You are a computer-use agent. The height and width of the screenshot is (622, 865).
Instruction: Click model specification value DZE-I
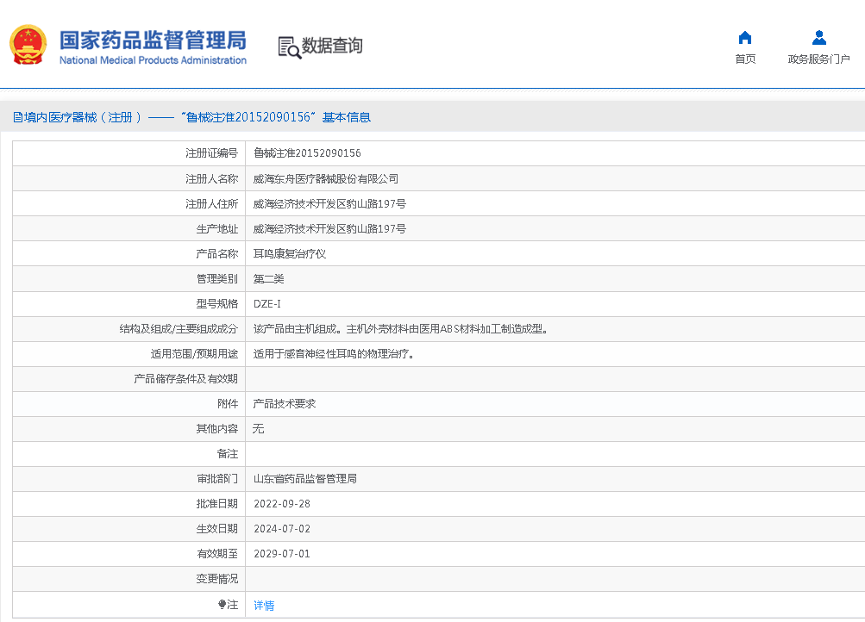click(267, 304)
